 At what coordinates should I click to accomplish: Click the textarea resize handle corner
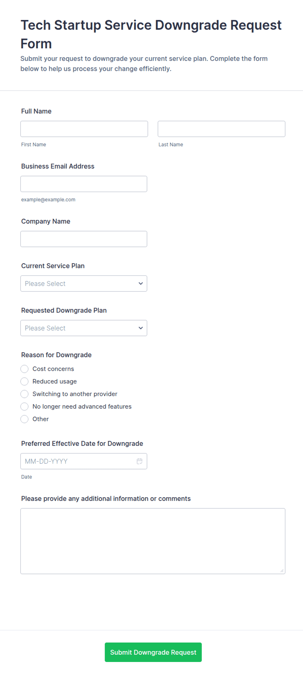tap(282, 570)
